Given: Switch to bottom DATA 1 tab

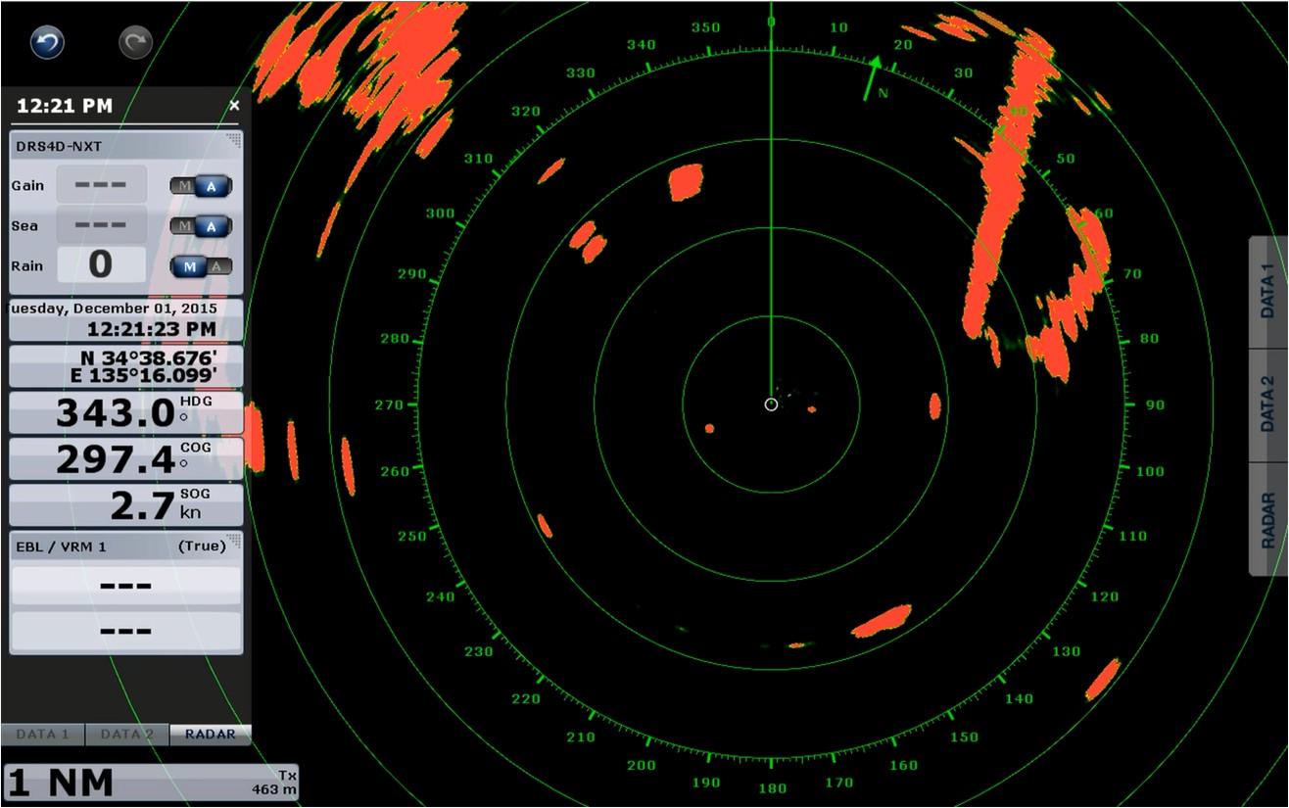Looking at the screenshot, I should (x=43, y=734).
